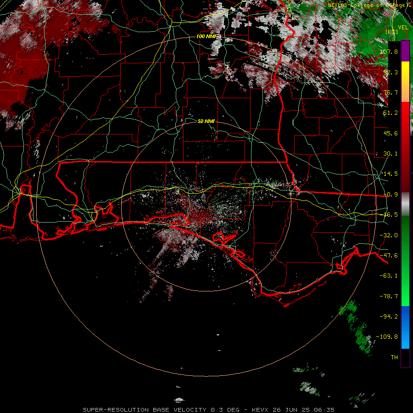Click the [KT] units label in legend
This screenshot has width=413, height=413.
[x=392, y=32]
